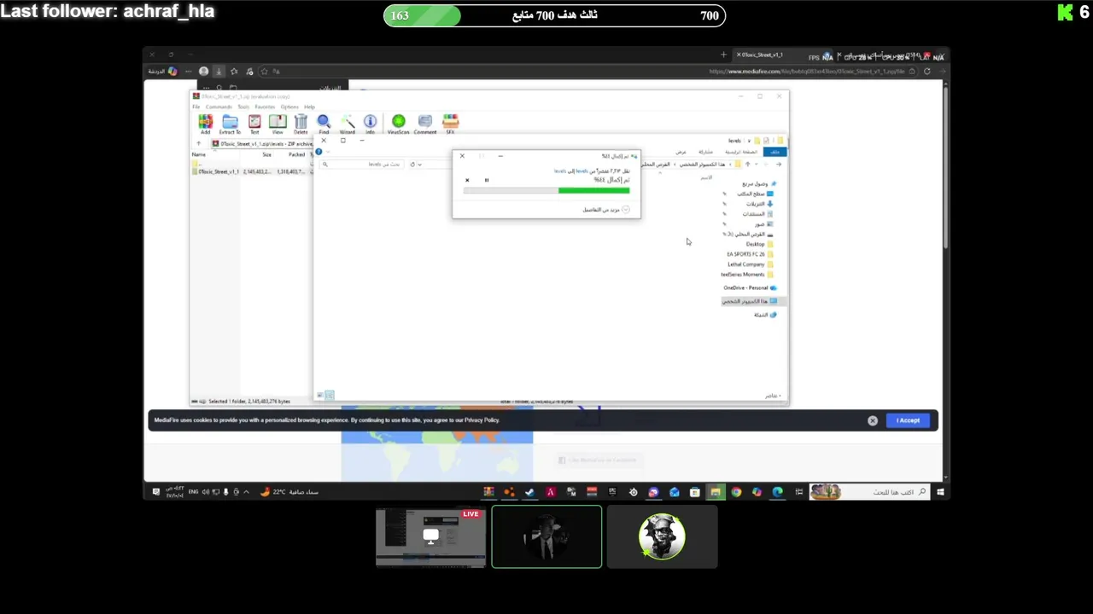Dismiss the MediaFire cookie banner X
Image resolution: width=1093 pixels, height=614 pixels.
point(873,420)
